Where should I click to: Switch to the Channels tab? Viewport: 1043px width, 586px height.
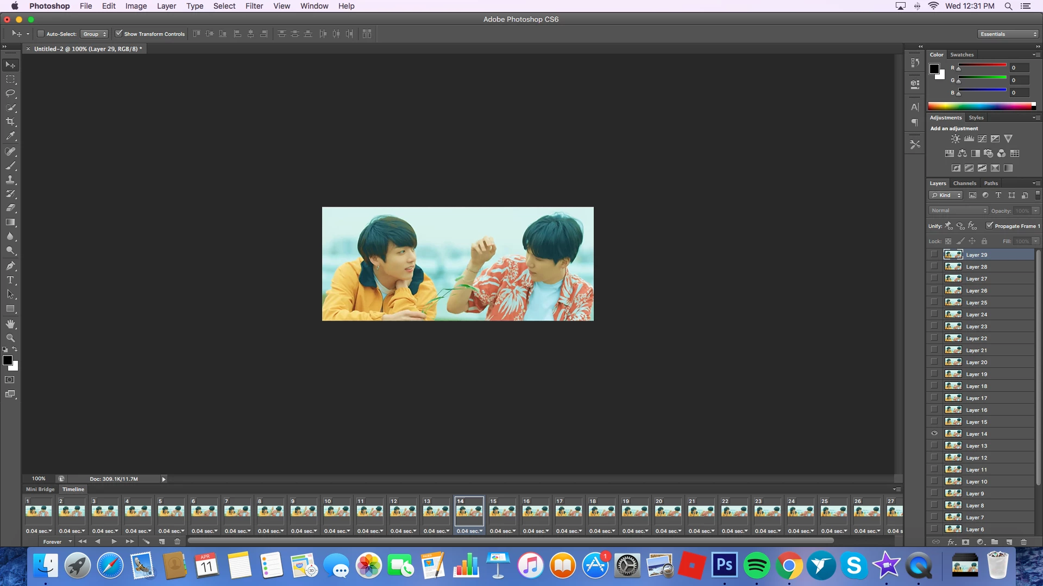tap(964, 183)
